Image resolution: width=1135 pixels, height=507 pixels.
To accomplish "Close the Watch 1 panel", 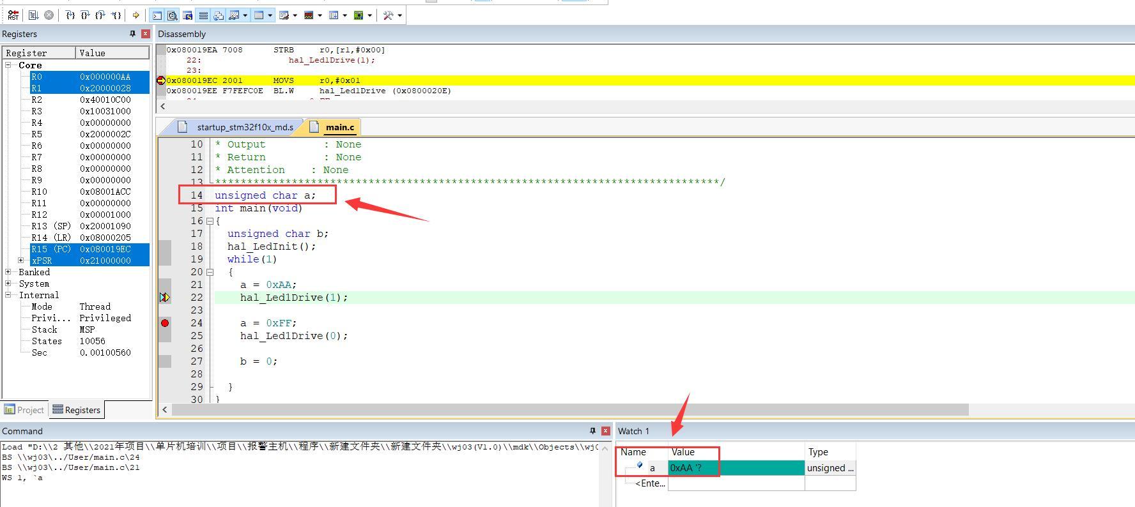I will [x=606, y=431].
